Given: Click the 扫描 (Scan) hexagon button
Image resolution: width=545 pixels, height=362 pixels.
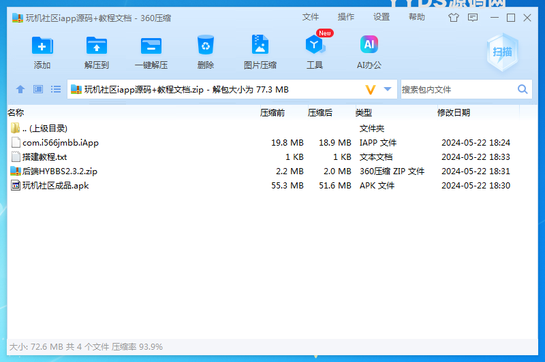Looking at the screenshot, I should (502, 52).
